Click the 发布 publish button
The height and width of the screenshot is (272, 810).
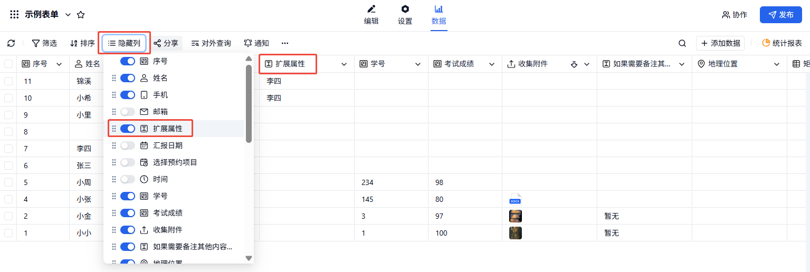780,15
